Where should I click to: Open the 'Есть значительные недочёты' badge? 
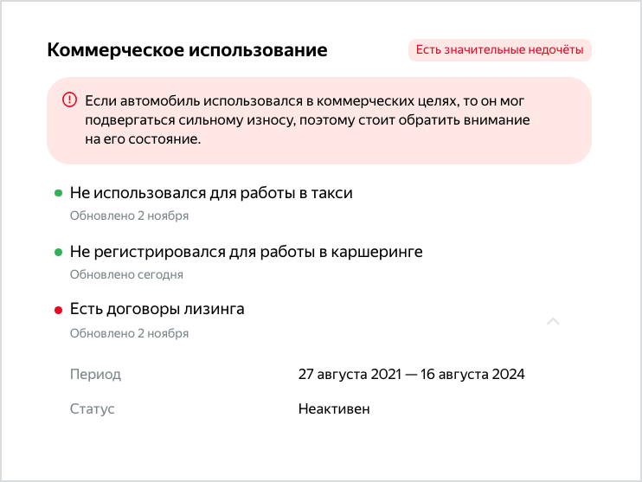tap(499, 50)
